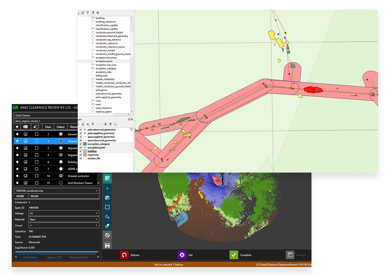
Task: Click the save floppy disk icon
Action: [107, 245]
